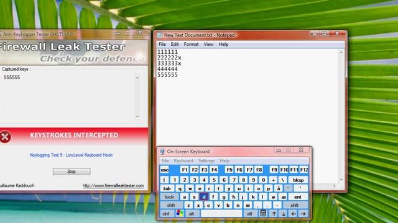
Task: Click Notepad's vertical scrollbar up arrow
Action: pyautogui.click(x=341, y=52)
